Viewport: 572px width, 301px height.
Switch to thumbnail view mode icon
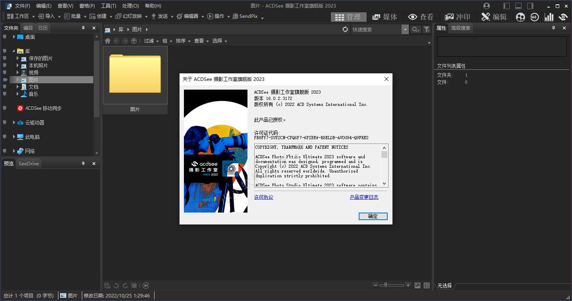[x=417, y=285]
